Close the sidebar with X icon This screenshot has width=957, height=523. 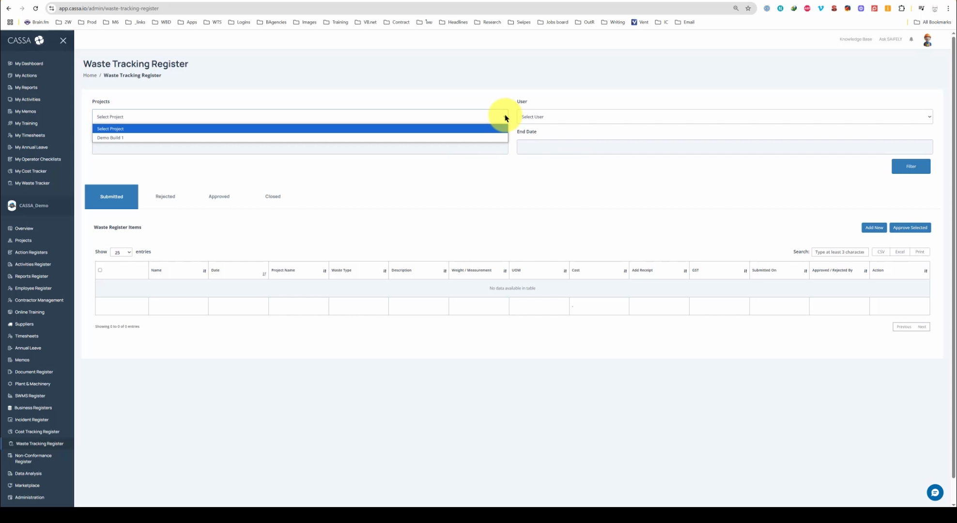(x=63, y=41)
